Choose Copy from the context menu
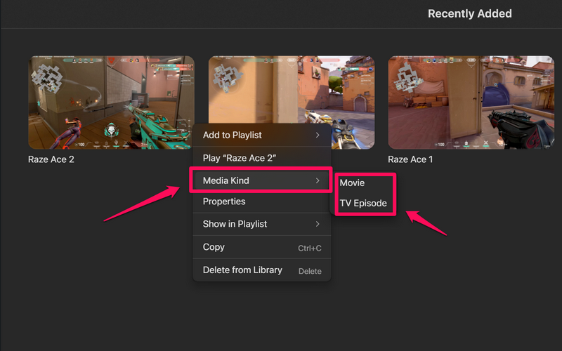 click(x=261, y=247)
